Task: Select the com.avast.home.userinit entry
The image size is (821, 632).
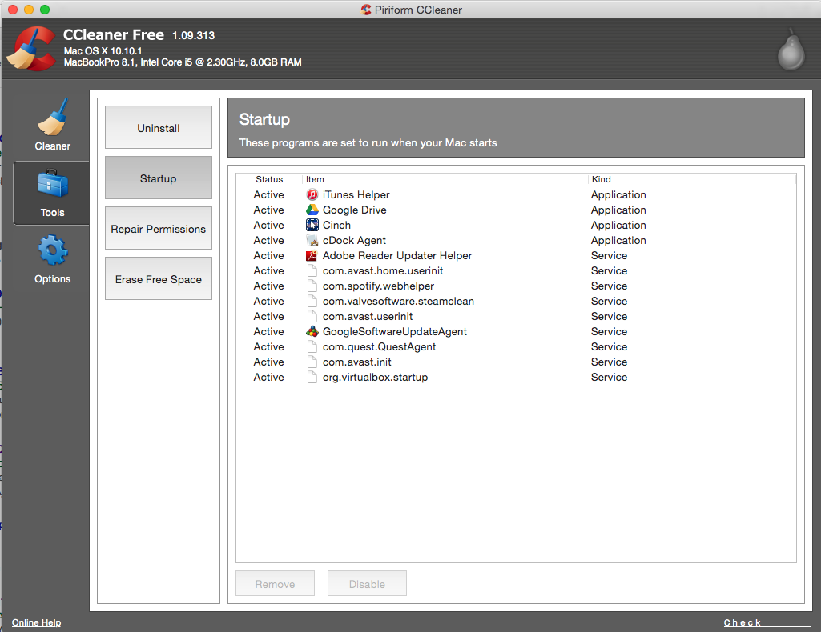Action: tap(516, 270)
